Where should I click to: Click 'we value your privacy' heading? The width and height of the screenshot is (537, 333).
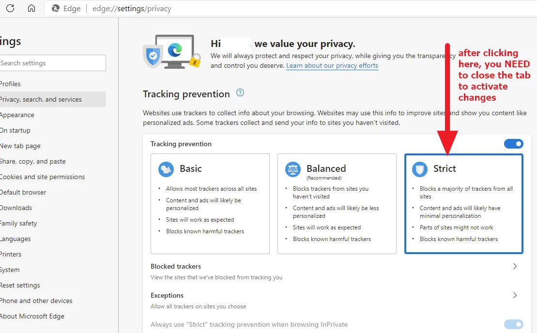[x=305, y=44]
